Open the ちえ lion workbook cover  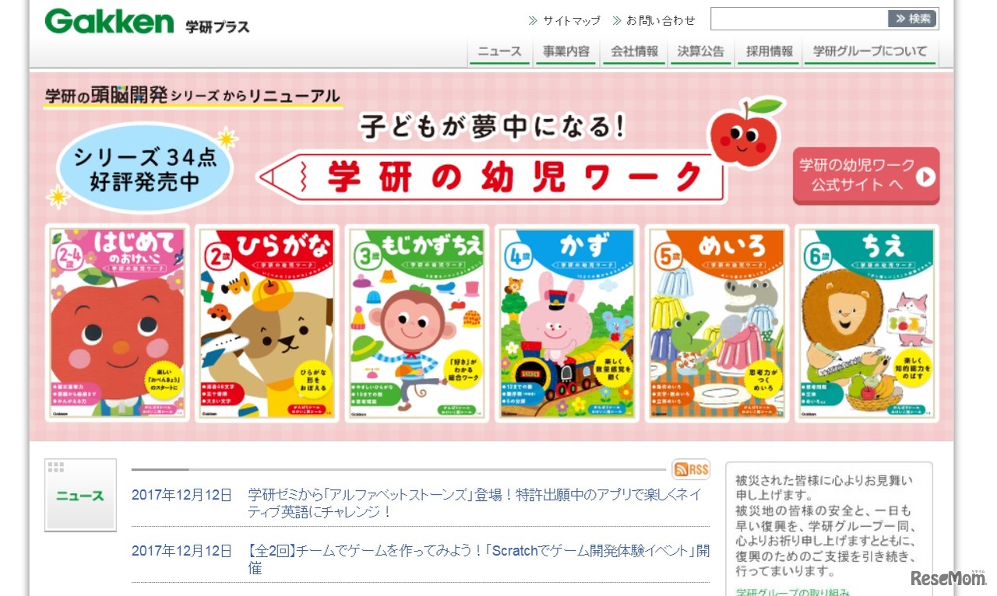point(867,323)
